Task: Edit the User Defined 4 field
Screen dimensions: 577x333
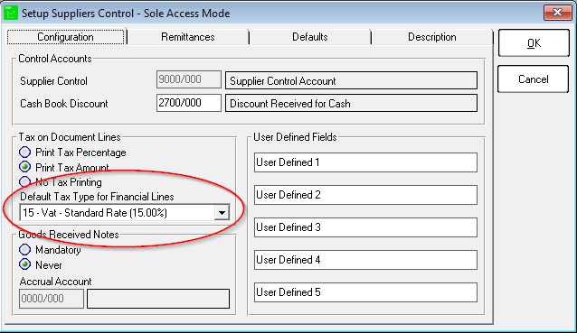Action: tap(365, 260)
